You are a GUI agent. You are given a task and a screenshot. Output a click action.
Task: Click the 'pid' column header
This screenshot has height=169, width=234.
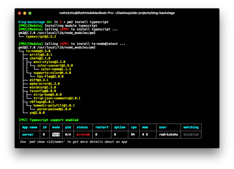click(x=68, y=127)
